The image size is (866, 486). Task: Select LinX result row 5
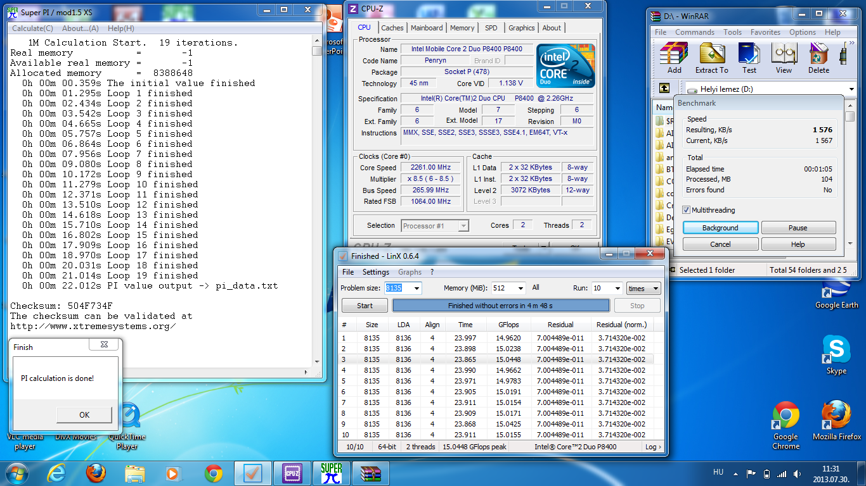click(x=497, y=381)
